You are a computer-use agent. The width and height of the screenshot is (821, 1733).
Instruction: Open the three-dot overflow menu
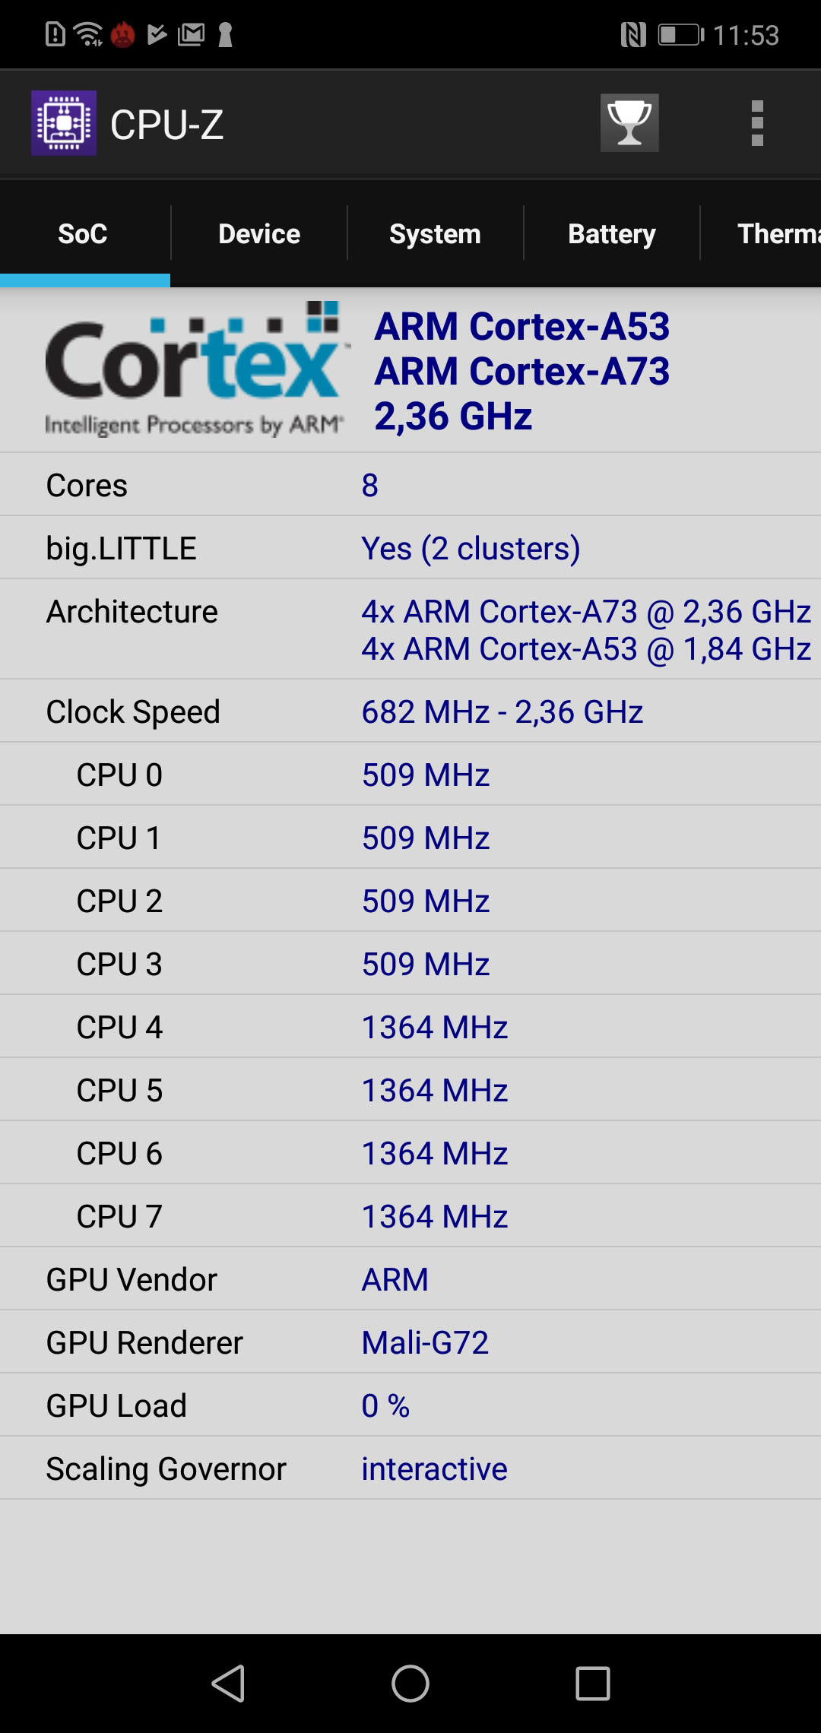pos(757,123)
